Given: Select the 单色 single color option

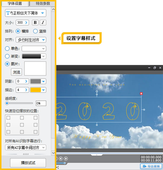Looking at the screenshot, I should pos(7,49).
